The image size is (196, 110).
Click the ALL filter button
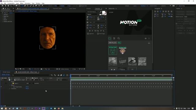pos(119,43)
